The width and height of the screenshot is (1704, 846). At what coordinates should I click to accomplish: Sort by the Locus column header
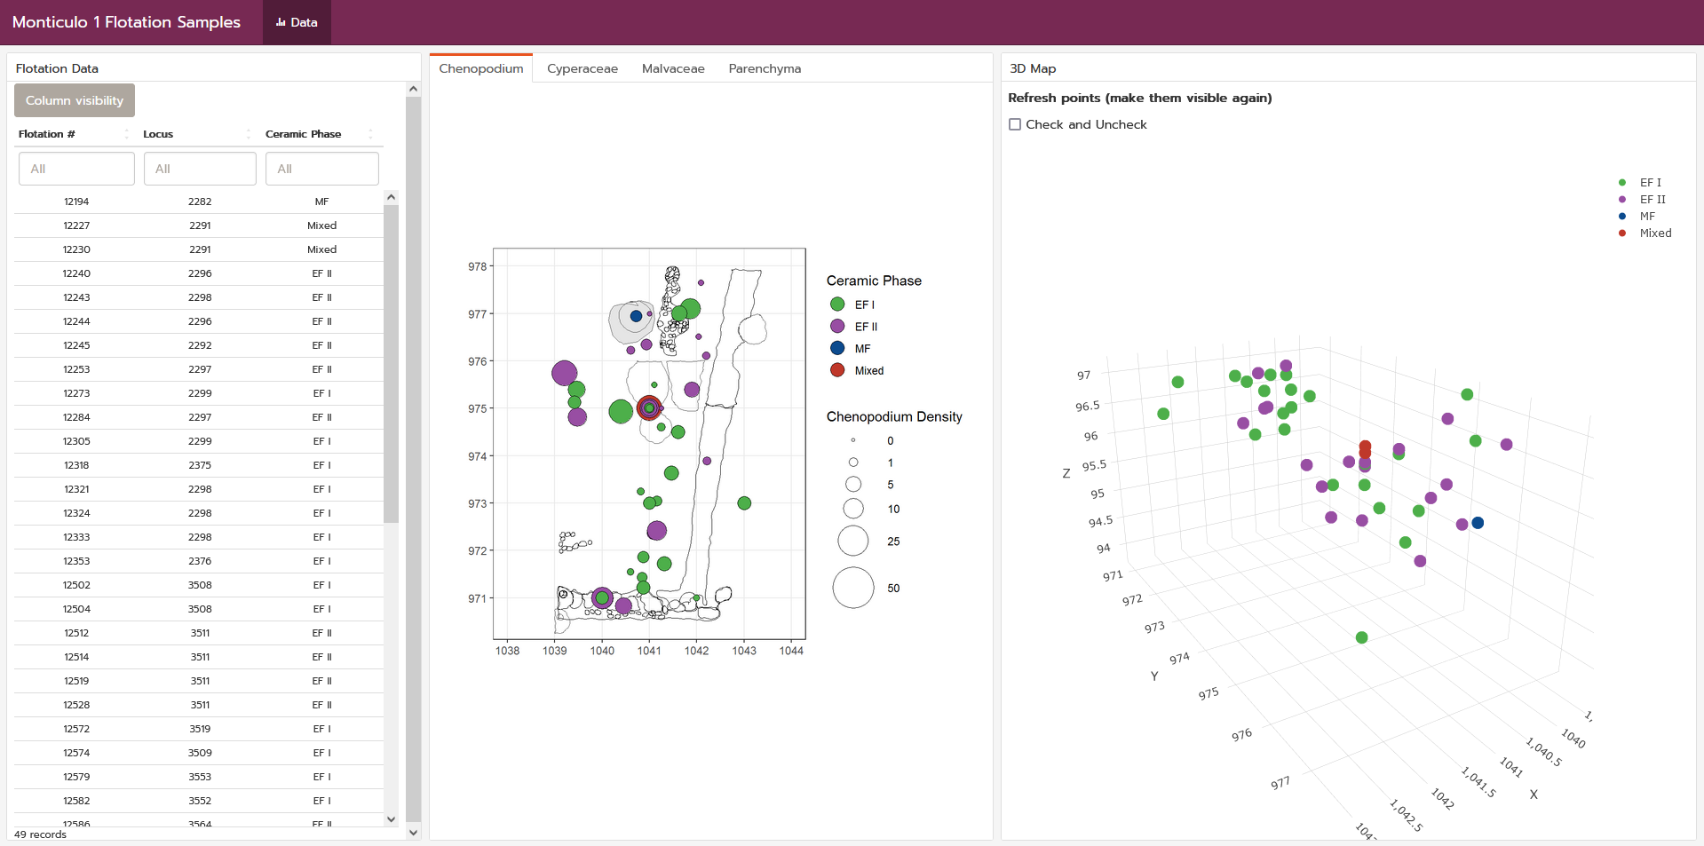point(197,134)
